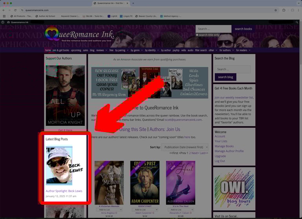
Task: Click the admin bar search magnifier
Action: [x=297, y=22]
